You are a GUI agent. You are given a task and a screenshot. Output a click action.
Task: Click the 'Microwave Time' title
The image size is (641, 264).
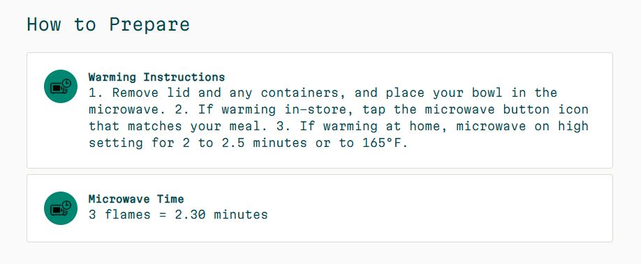coord(136,199)
